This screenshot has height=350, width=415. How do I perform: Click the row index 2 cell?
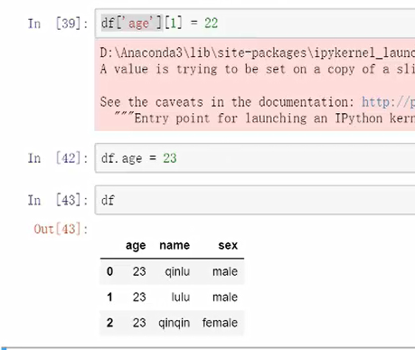(x=109, y=323)
